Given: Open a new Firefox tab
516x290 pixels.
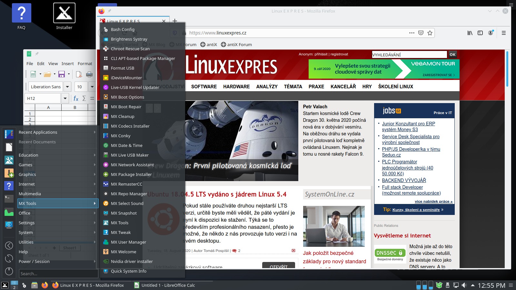Looking at the screenshot, I should (175, 21).
